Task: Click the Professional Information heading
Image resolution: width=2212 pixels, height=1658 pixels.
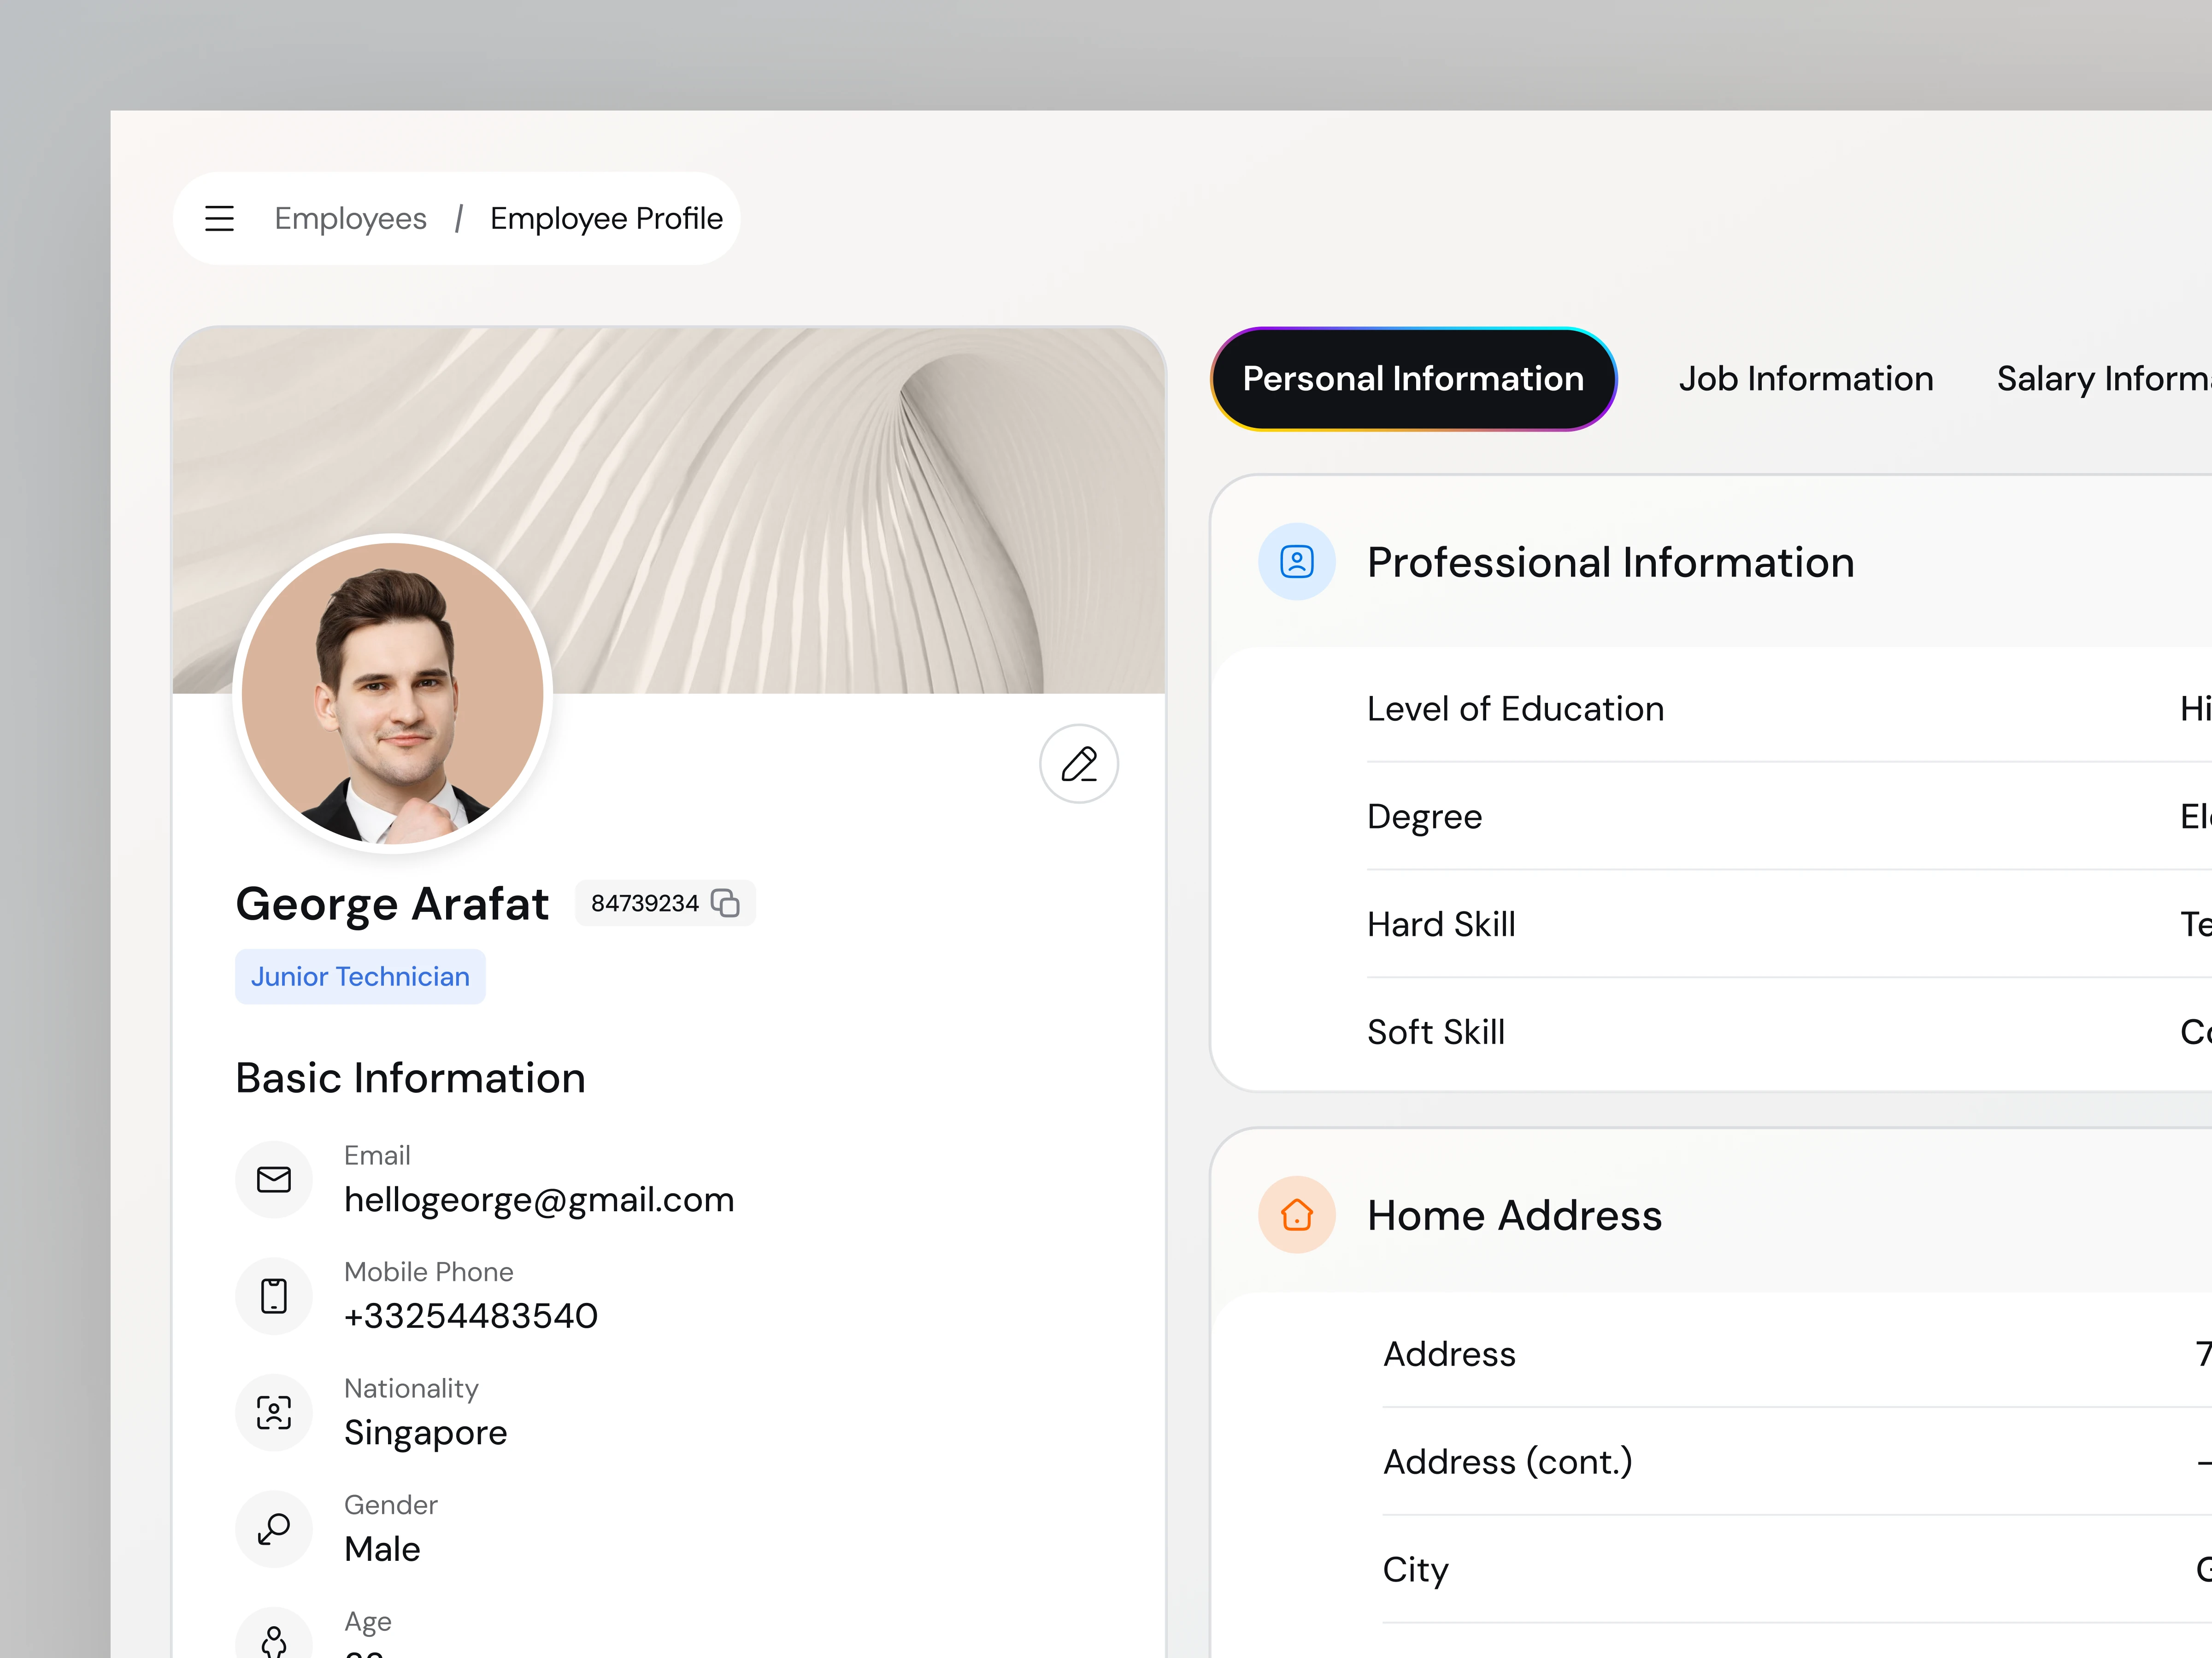Action: pyautogui.click(x=1610, y=563)
